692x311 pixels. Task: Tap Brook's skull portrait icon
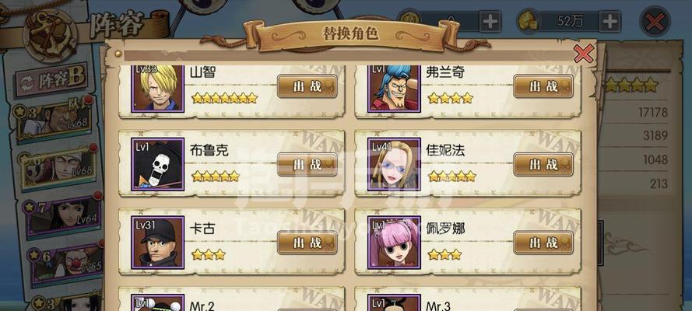157,164
